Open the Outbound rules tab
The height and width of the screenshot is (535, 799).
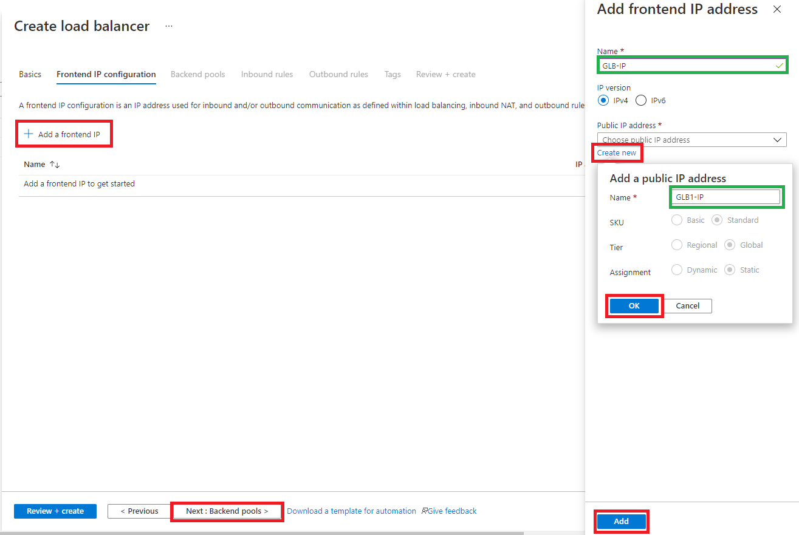tap(338, 74)
